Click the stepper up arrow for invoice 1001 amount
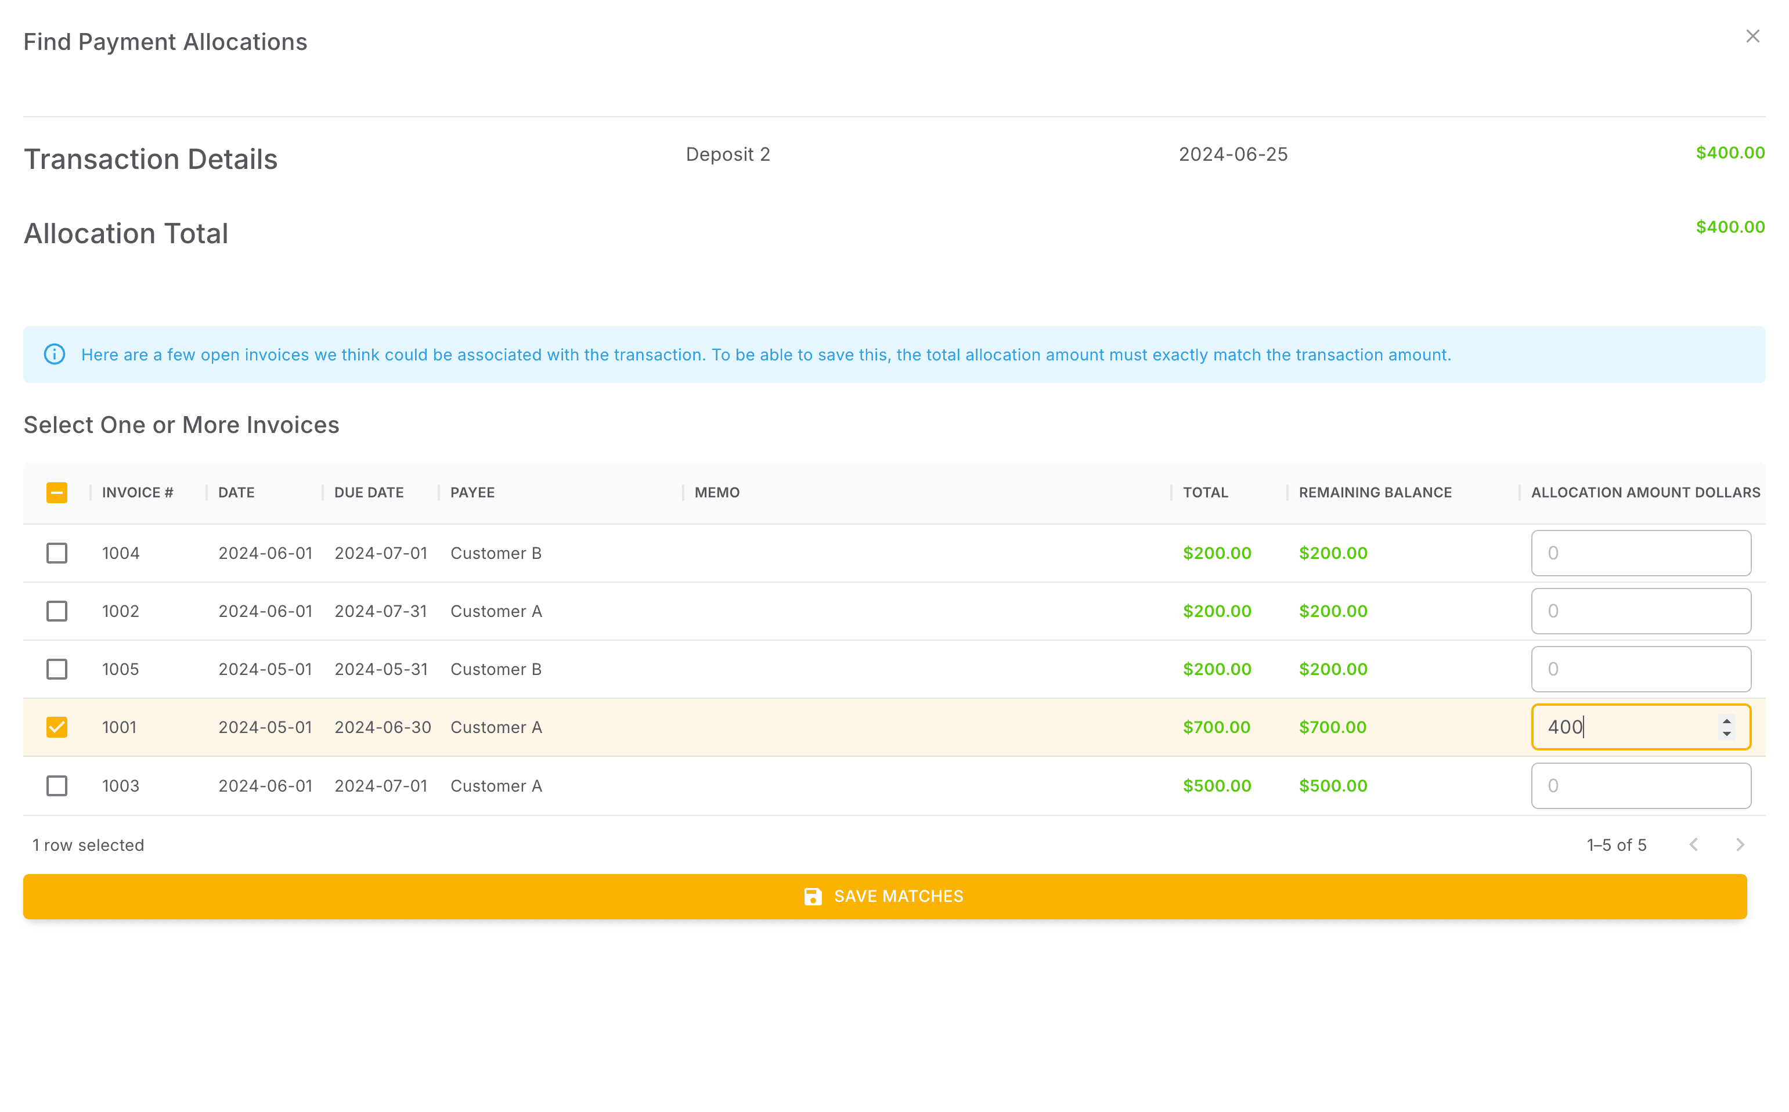The height and width of the screenshot is (1112, 1789). pos(1727,721)
